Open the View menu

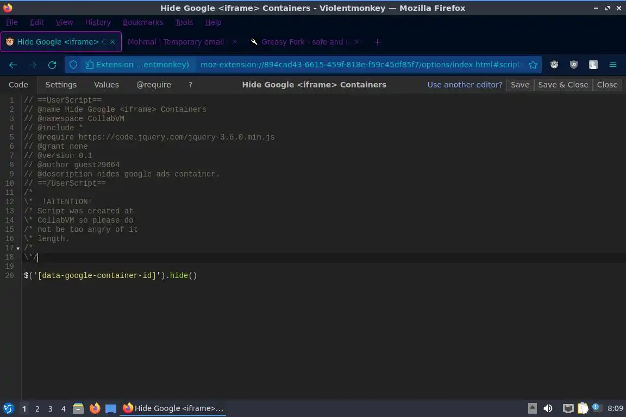pyautogui.click(x=64, y=22)
